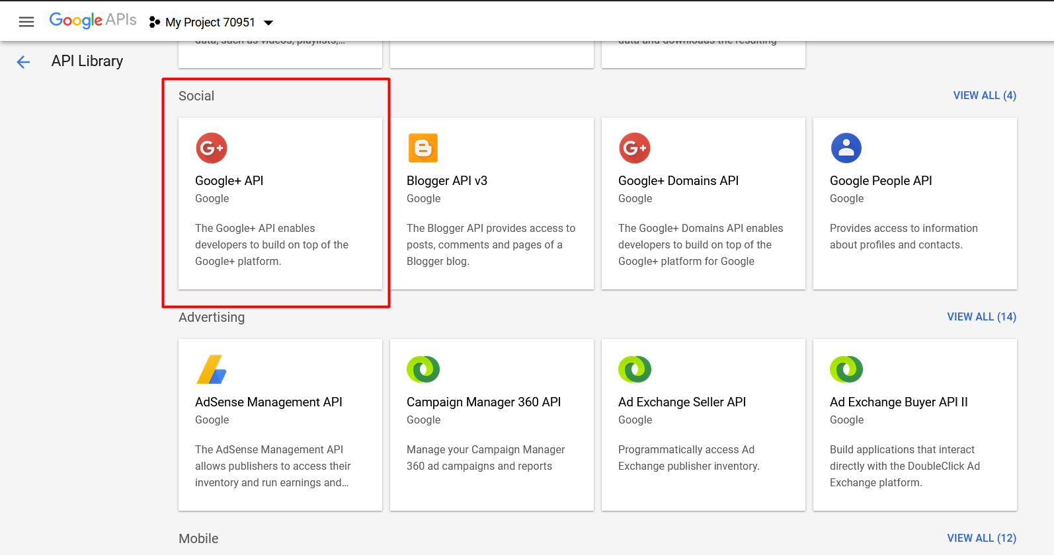Screen dimensions: 1054x555
Task: Click the Ad Exchange Buyer API II icon
Action: click(x=846, y=369)
